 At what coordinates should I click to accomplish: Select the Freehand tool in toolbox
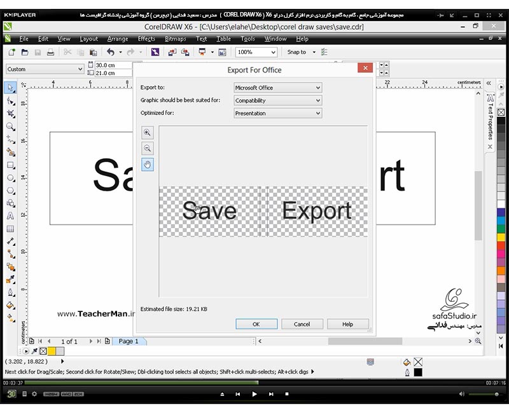(x=10, y=139)
